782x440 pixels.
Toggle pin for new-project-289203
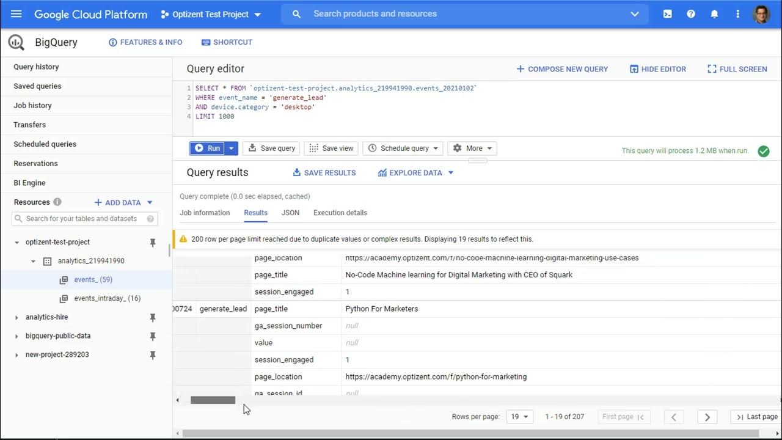pos(153,355)
